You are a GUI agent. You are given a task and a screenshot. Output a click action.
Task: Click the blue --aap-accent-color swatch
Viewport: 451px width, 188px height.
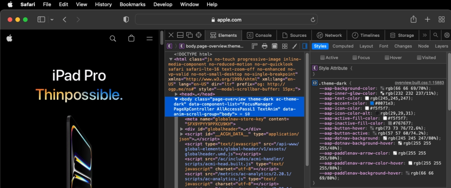click(x=372, y=103)
